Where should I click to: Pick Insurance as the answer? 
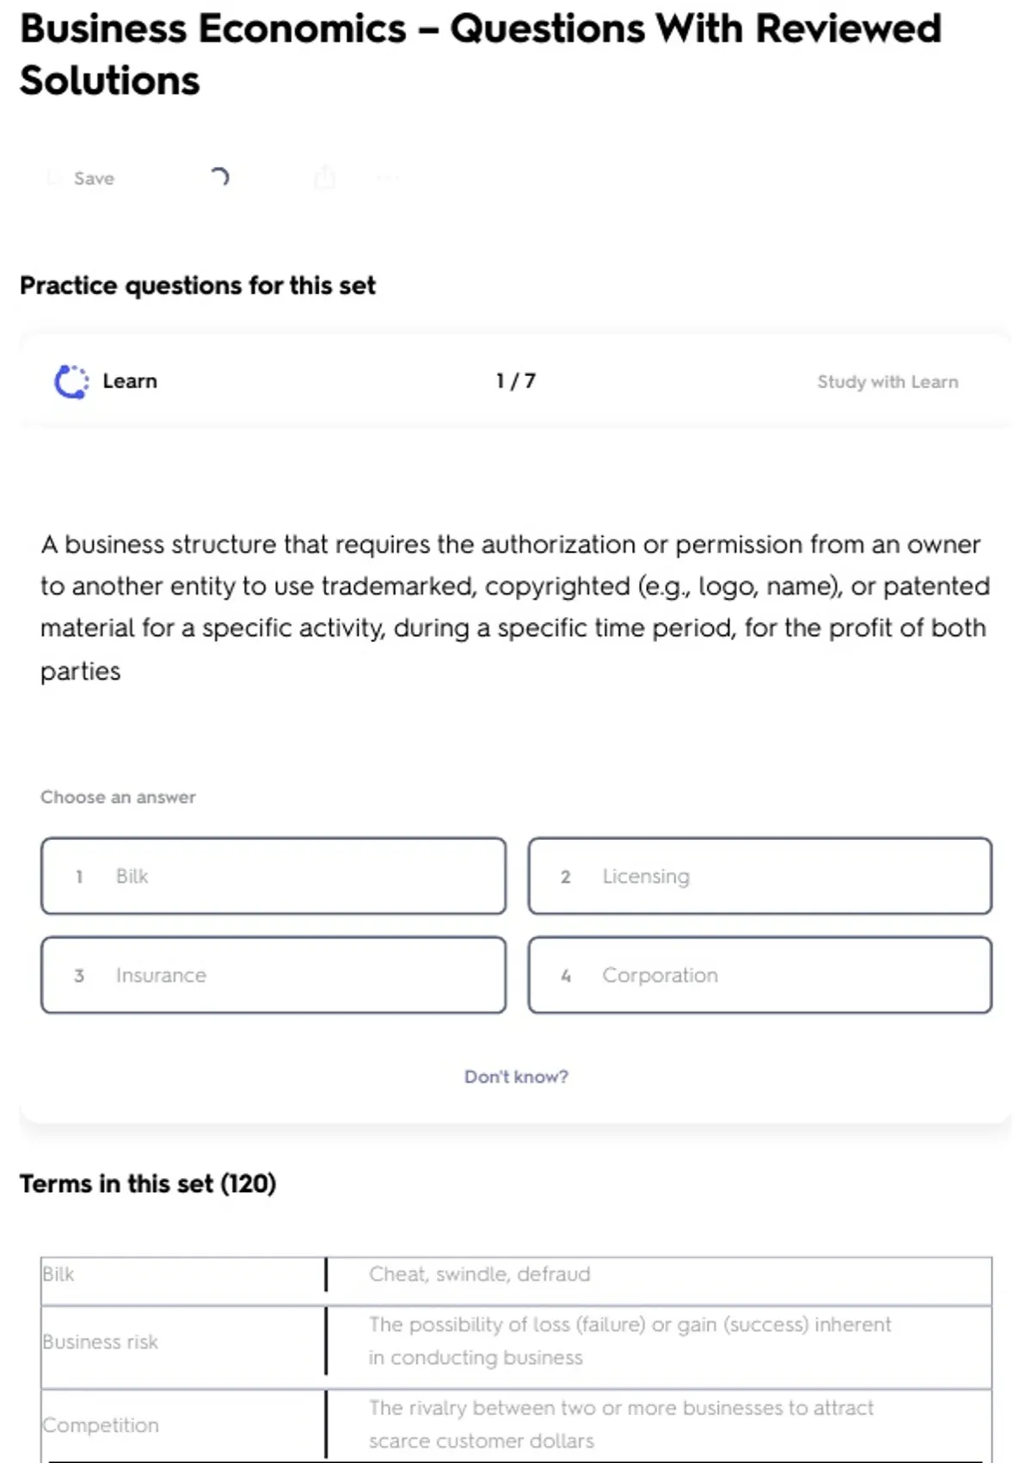pyautogui.click(x=273, y=975)
